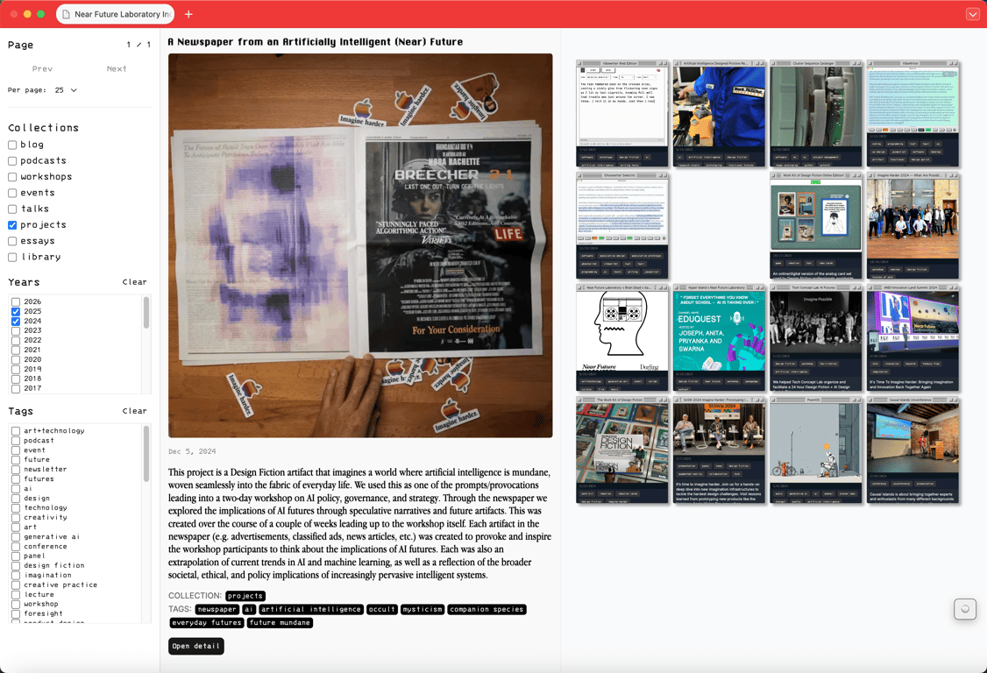Click the Years list scrollbar
Screen dimensions: 987x673
click(x=146, y=312)
